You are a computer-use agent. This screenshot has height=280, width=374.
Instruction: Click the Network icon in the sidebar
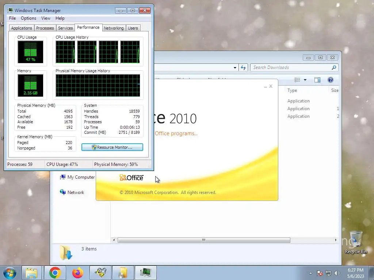pos(63,192)
